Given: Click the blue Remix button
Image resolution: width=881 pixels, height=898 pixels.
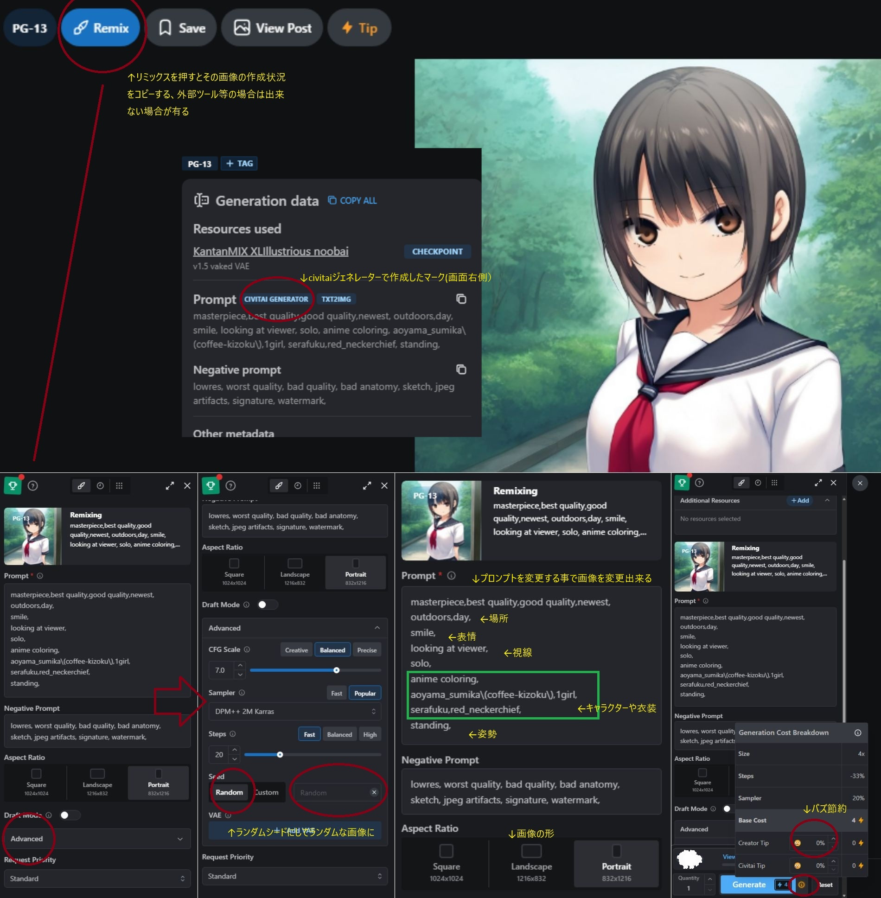Looking at the screenshot, I should click(101, 28).
